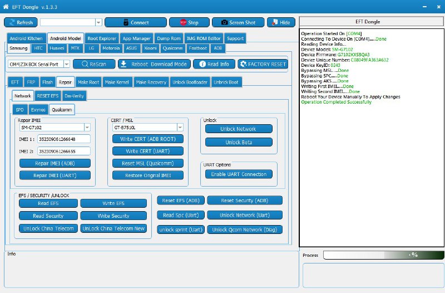Select the HTC brand tab
The image size is (445, 293).
pyautogui.click(x=38, y=48)
